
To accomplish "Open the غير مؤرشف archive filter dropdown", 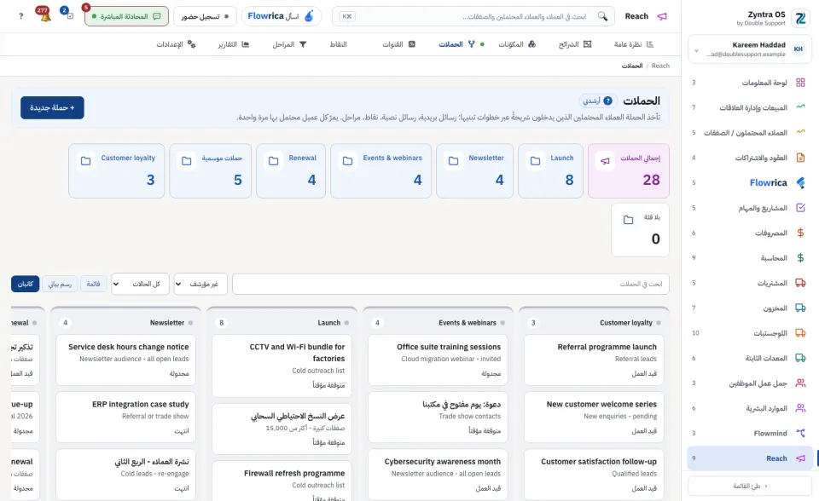I will point(200,284).
